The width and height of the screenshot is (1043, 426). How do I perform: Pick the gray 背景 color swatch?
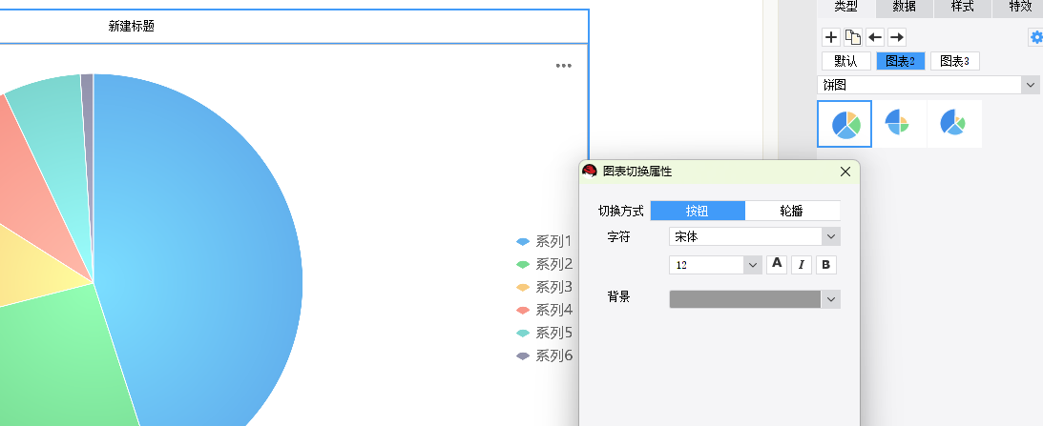745,299
